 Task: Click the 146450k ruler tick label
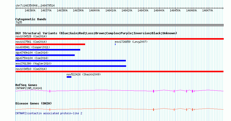coord(175,11)
